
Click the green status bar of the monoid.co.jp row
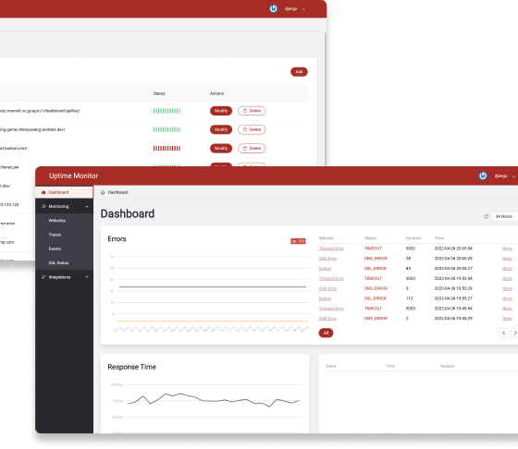[x=166, y=111]
